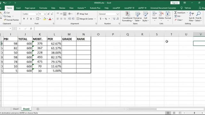
Task: Apply borders with the border icon
Action: (38, 19)
